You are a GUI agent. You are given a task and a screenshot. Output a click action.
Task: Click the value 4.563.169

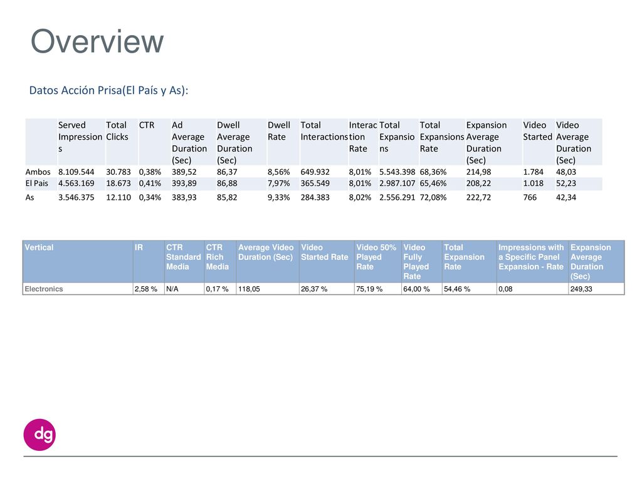click(x=76, y=184)
